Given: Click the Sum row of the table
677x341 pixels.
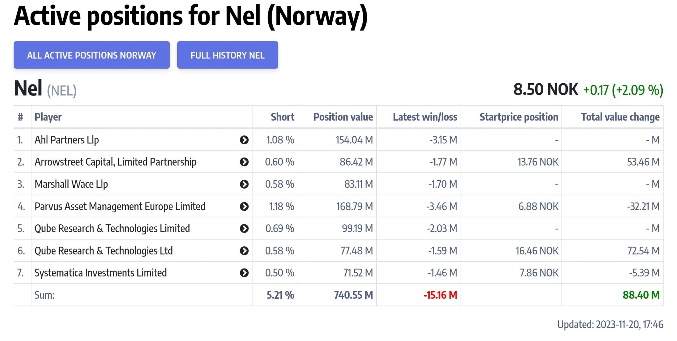Looking at the screenshot, I should (x=44, y=295).
